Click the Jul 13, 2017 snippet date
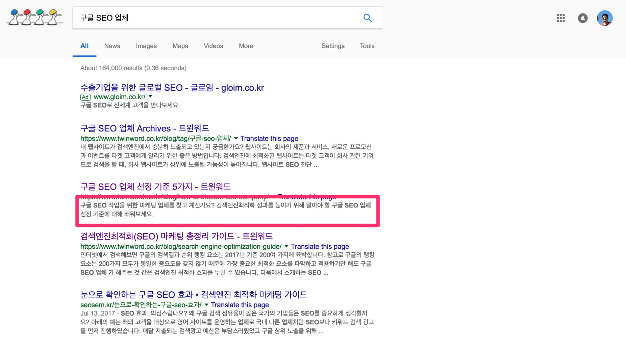Image resolution: width=626 pixels, height=346 pixels. click(x=98, y=314)
